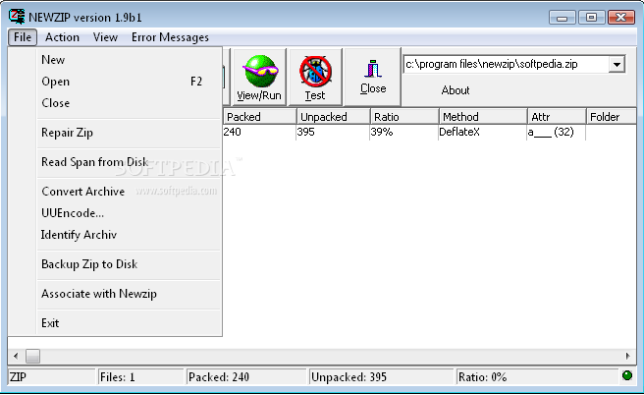Click the horizontal scrollbar left arrow

click(x=16, y=356)
